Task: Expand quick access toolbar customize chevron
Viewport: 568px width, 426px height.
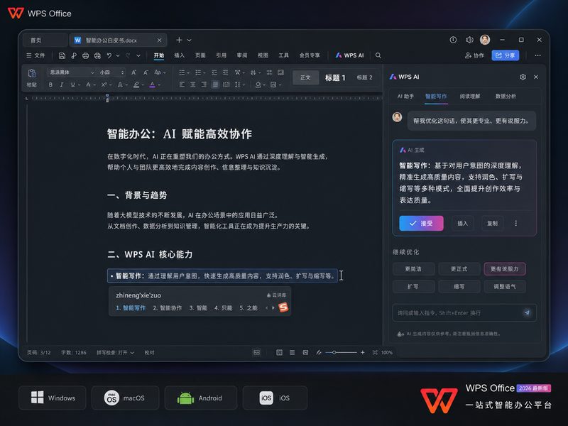Action: coord(138,55)
